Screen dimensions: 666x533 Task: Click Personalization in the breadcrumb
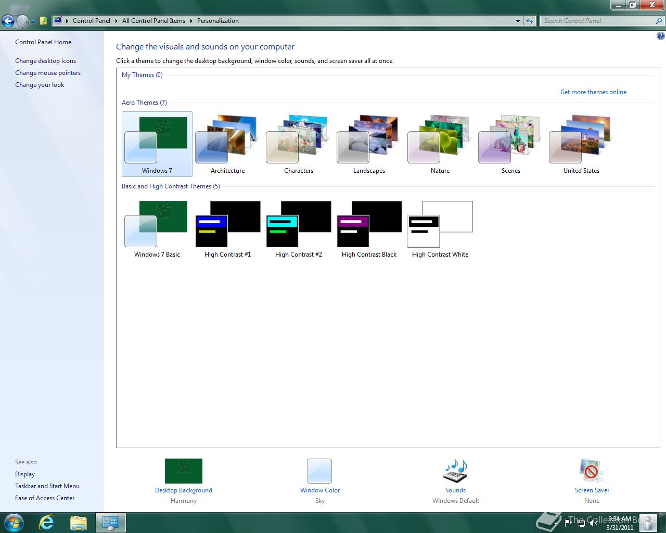point(218,21)
